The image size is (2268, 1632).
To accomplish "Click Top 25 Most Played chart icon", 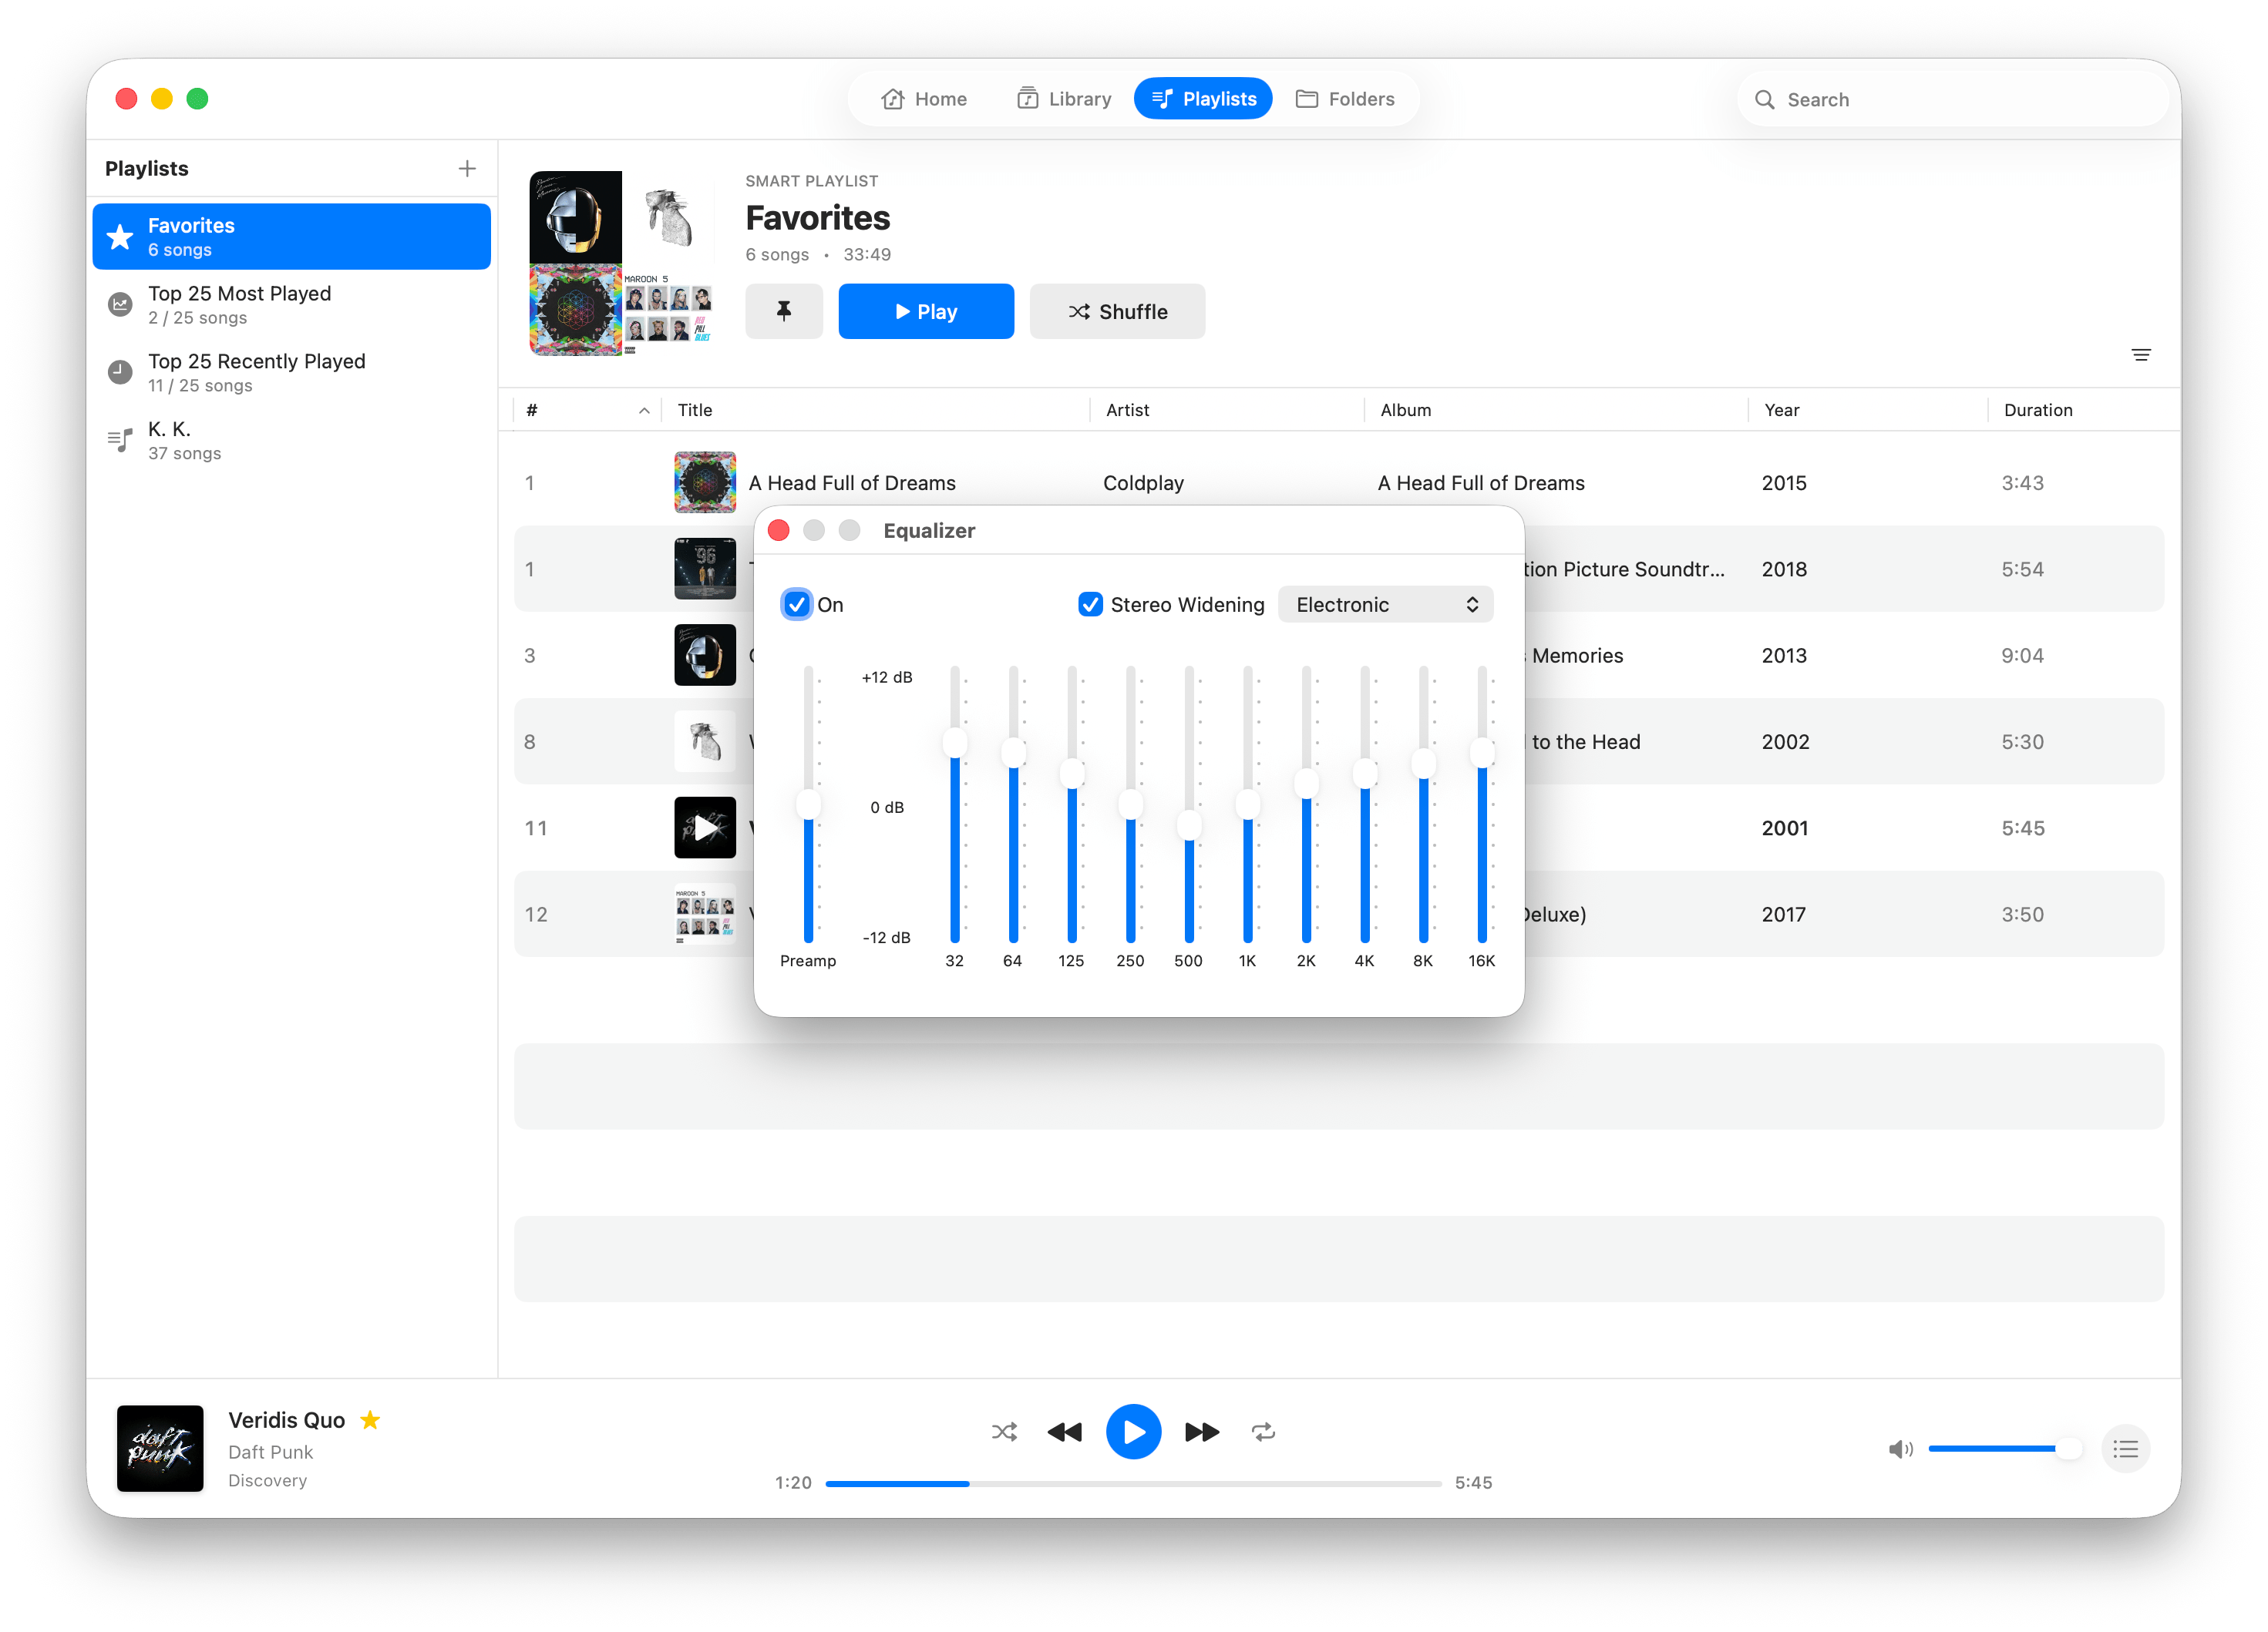I will (120, 305).
